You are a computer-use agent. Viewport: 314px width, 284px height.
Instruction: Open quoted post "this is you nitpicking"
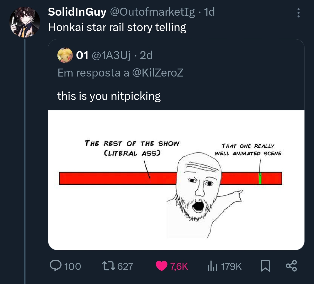pyautogui.click(x=109, y=96)
